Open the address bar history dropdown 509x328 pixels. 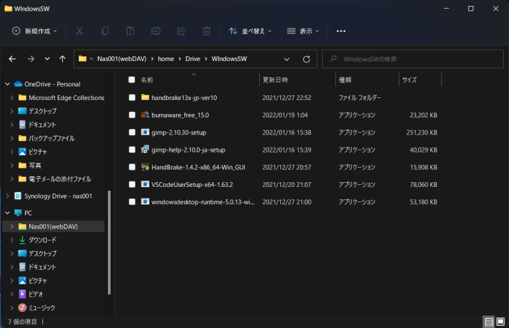click(x=286, y=60)
